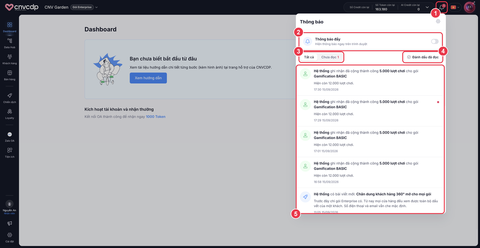Expand the Gói Enterprise workspace chevron
Image resolution: width=480 pixels, height=248 pixels.
[x=96, y=7]
